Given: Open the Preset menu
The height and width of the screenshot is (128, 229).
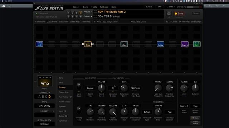Looking at the screenshot, I should tap(76, 7).
